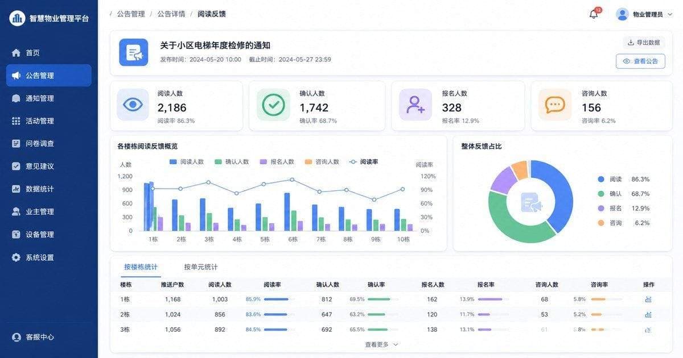
Task: Open 客服中心 link
Action: tap(40, 337)
